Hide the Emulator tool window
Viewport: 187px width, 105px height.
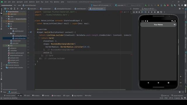click(183, 9)
